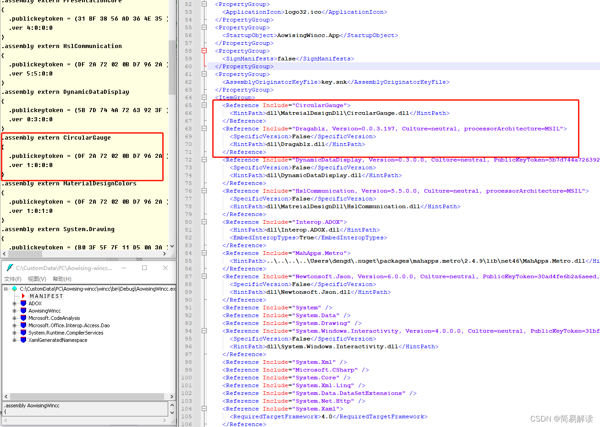The width and height of the screenshot is (600, 427).
Task: Click the blue shield icon beside AowisingWincc
Action: pos(23,311)
